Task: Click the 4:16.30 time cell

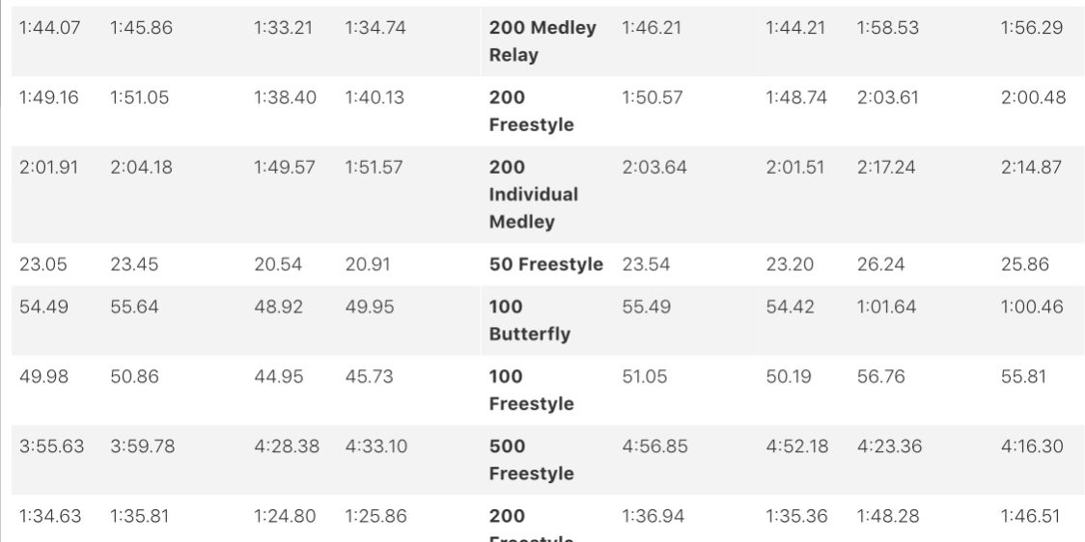Action: coord(1032,446)
